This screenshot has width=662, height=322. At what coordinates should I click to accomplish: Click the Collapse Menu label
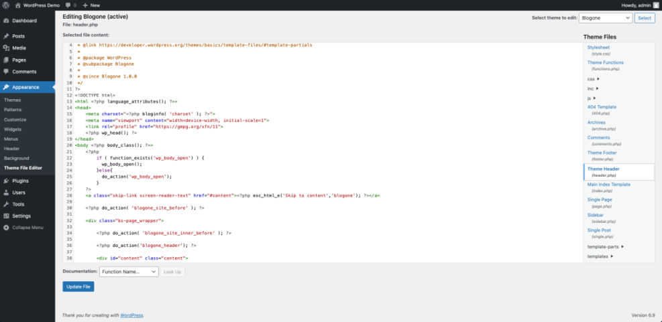coord(28,228)
